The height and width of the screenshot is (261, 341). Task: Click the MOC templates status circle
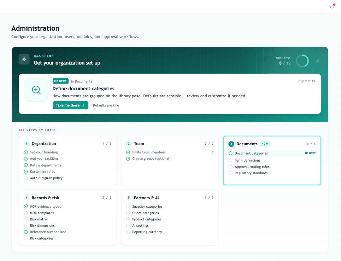[x=26, y=213]
